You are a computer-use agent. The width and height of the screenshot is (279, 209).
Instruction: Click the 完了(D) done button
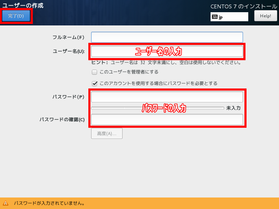coord(16,16)
